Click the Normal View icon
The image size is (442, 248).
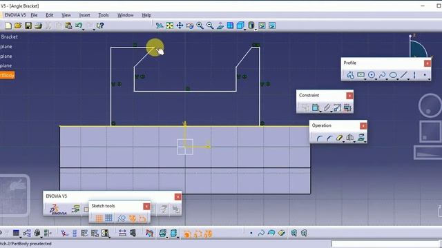coord(220,26)
